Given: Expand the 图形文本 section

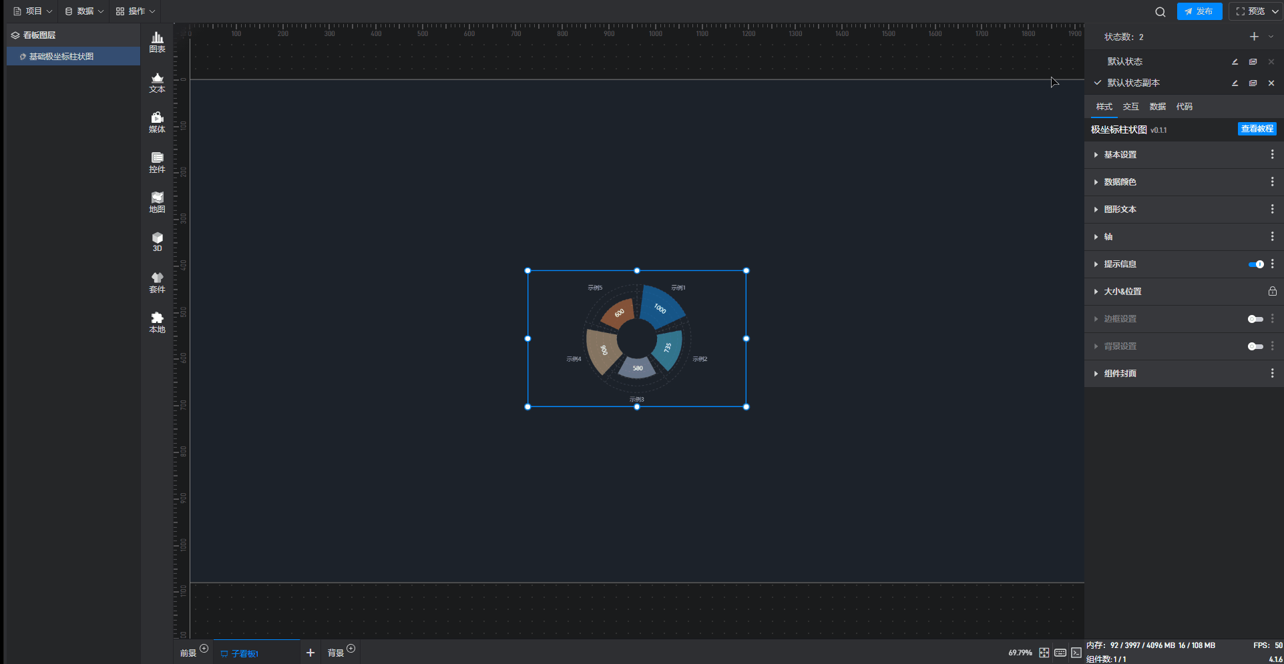Looking at the screenshot, I should click(1096, 210).
